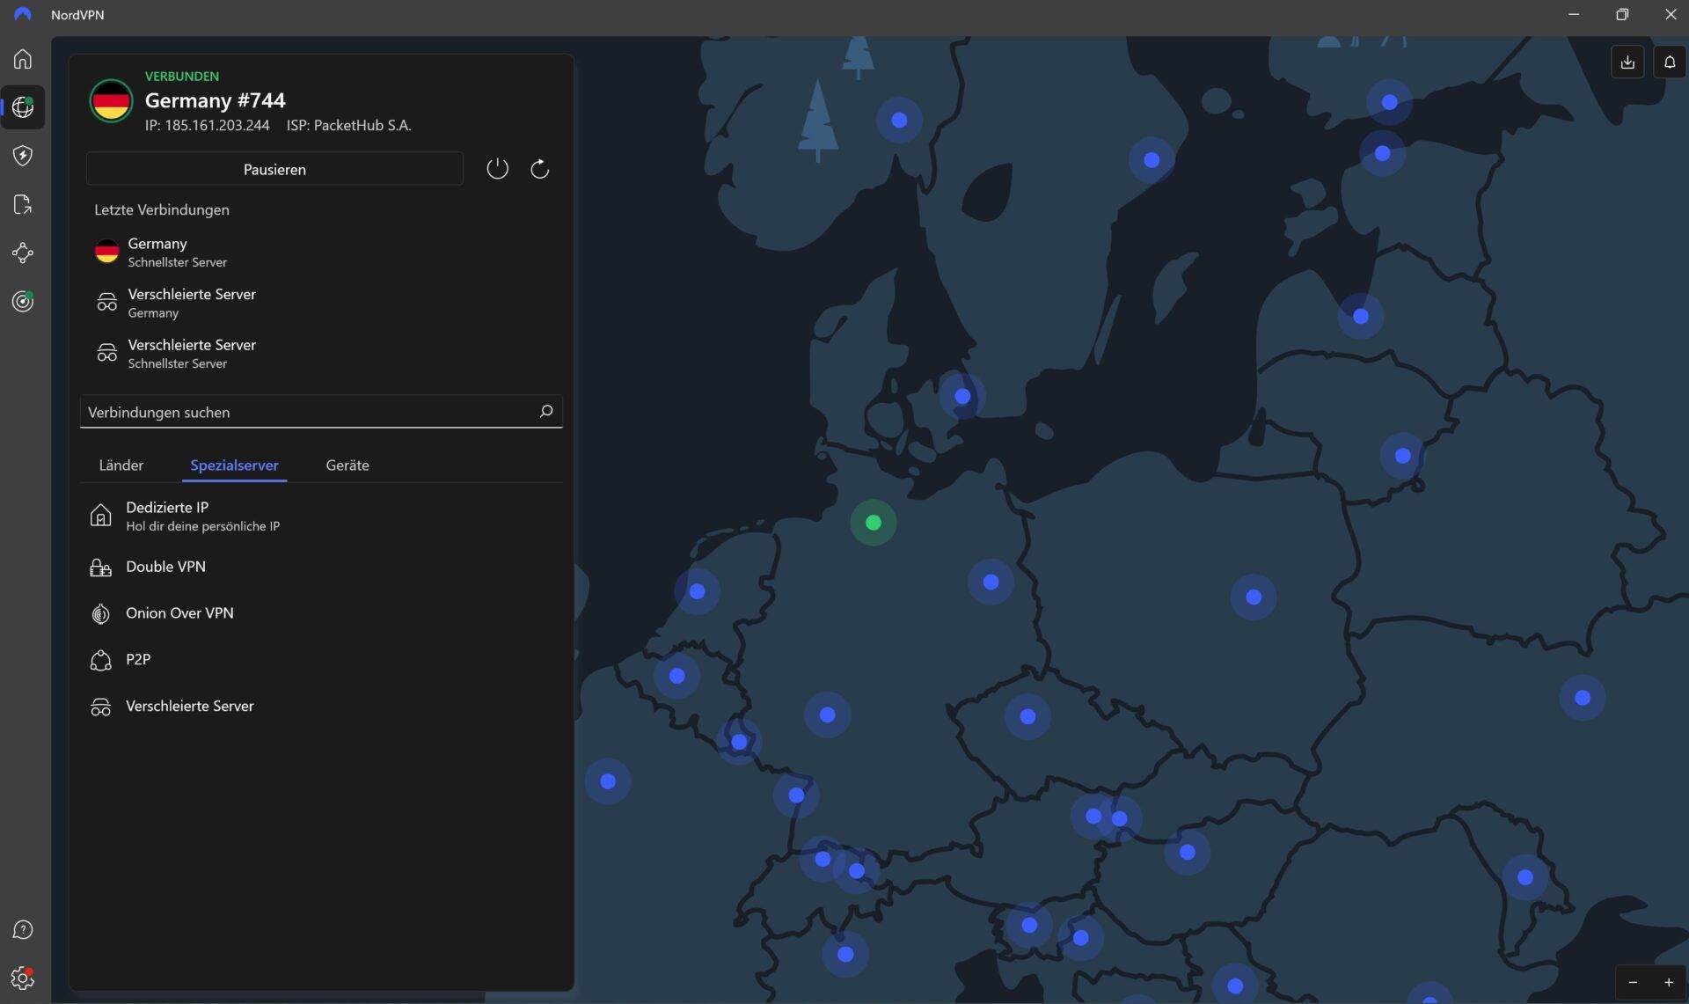The height and width of the screenshot is (1004, 1689).
Task: Switch to the Geräte tab
Action: [347, 465]
